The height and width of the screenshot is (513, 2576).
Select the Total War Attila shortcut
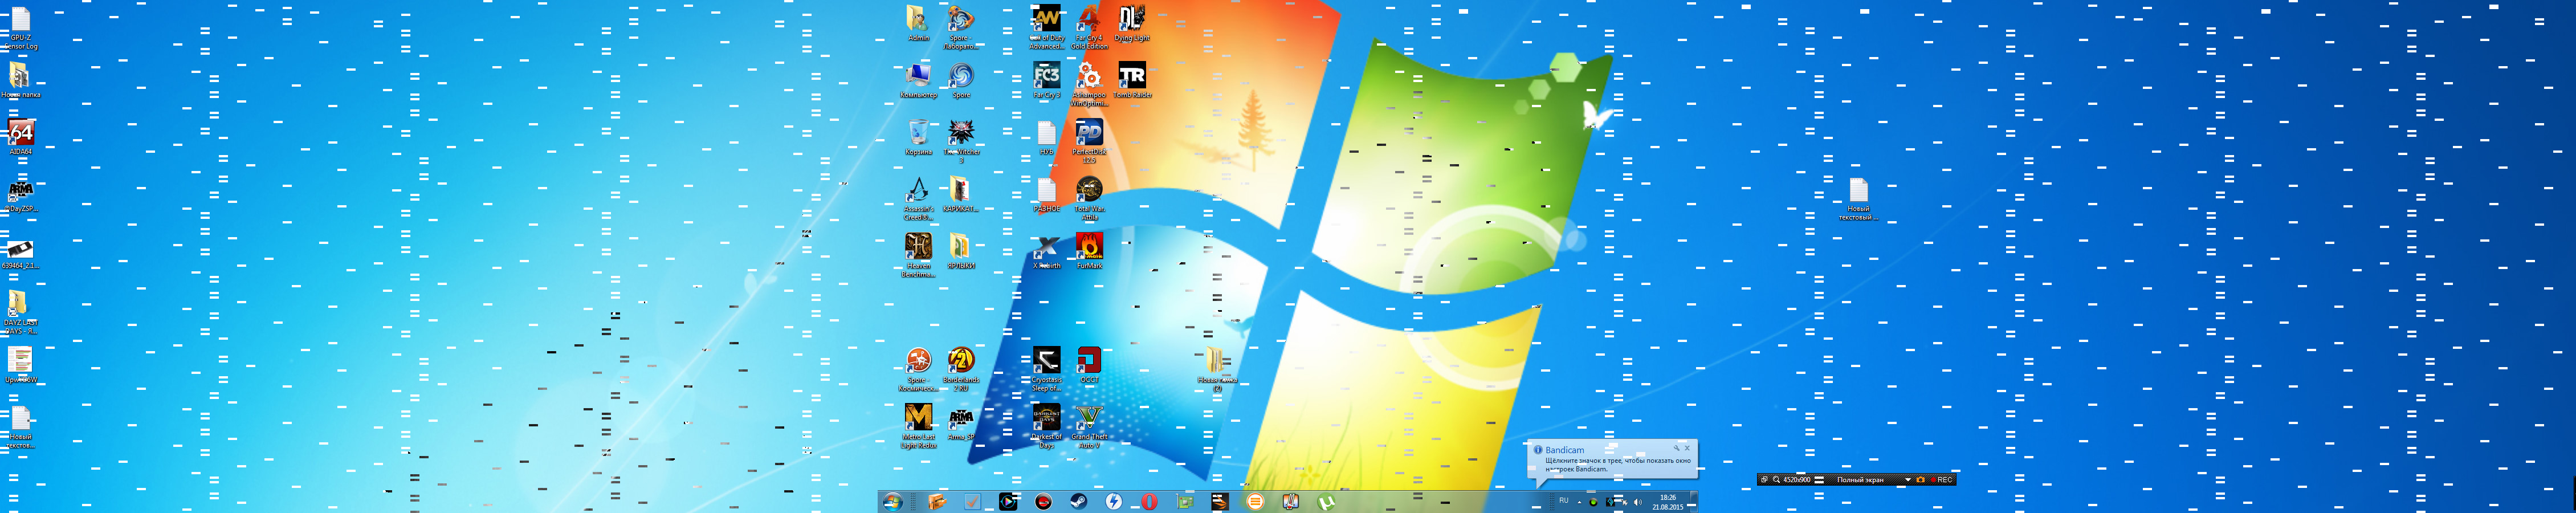(x=1089, y=198)
